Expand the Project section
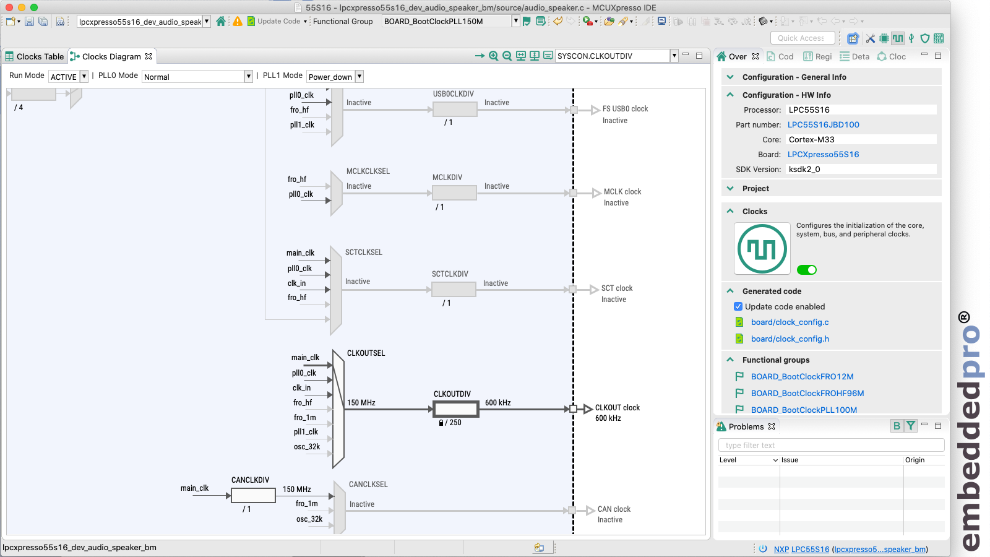 tap(730, 188)
